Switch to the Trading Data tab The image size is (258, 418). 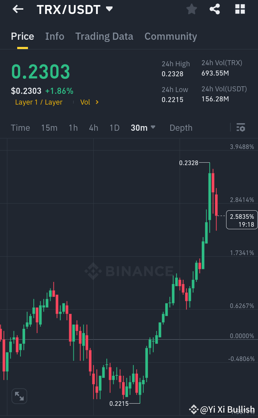point(104,36)
